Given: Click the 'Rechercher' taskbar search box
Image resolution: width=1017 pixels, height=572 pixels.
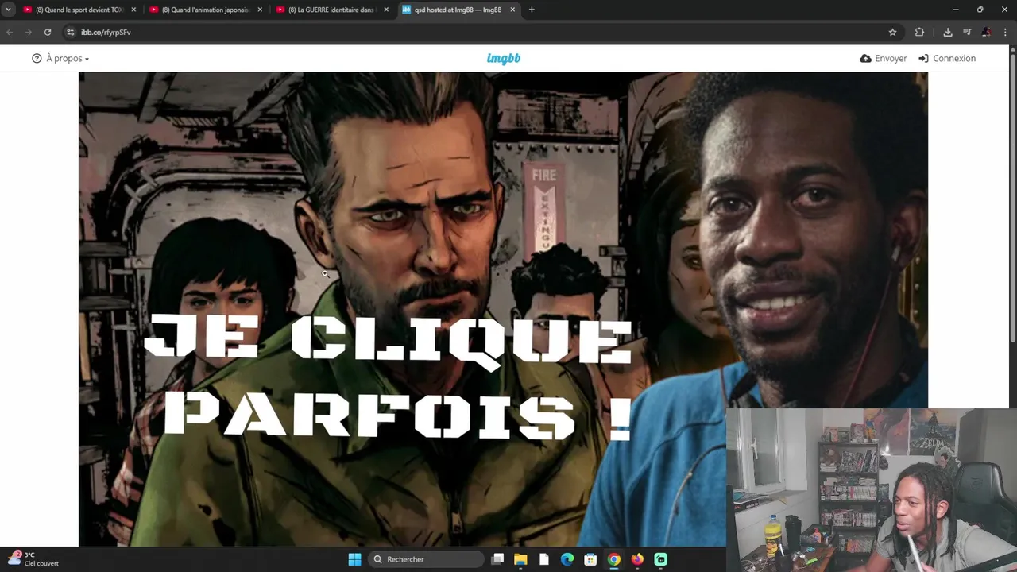Looking at the screenshot, I should coord(426,559).
